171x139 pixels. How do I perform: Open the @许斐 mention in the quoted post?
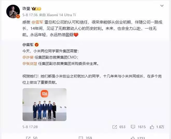28,57
